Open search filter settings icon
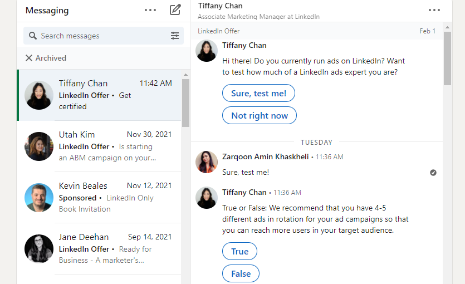The height and width of the screenshot is (284, 465). [175, 36]
